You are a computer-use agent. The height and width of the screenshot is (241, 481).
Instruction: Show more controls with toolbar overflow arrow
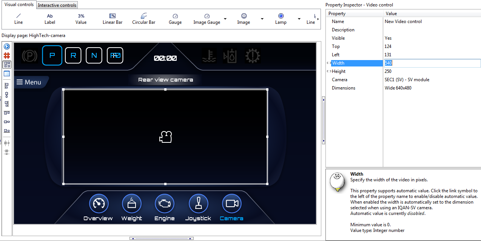pyautogui.click(x=319, y=19)
